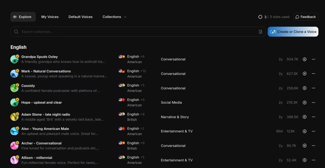Select the Explore tab
This screenshot has width=325, height=168.
click(x=23, y=17)
